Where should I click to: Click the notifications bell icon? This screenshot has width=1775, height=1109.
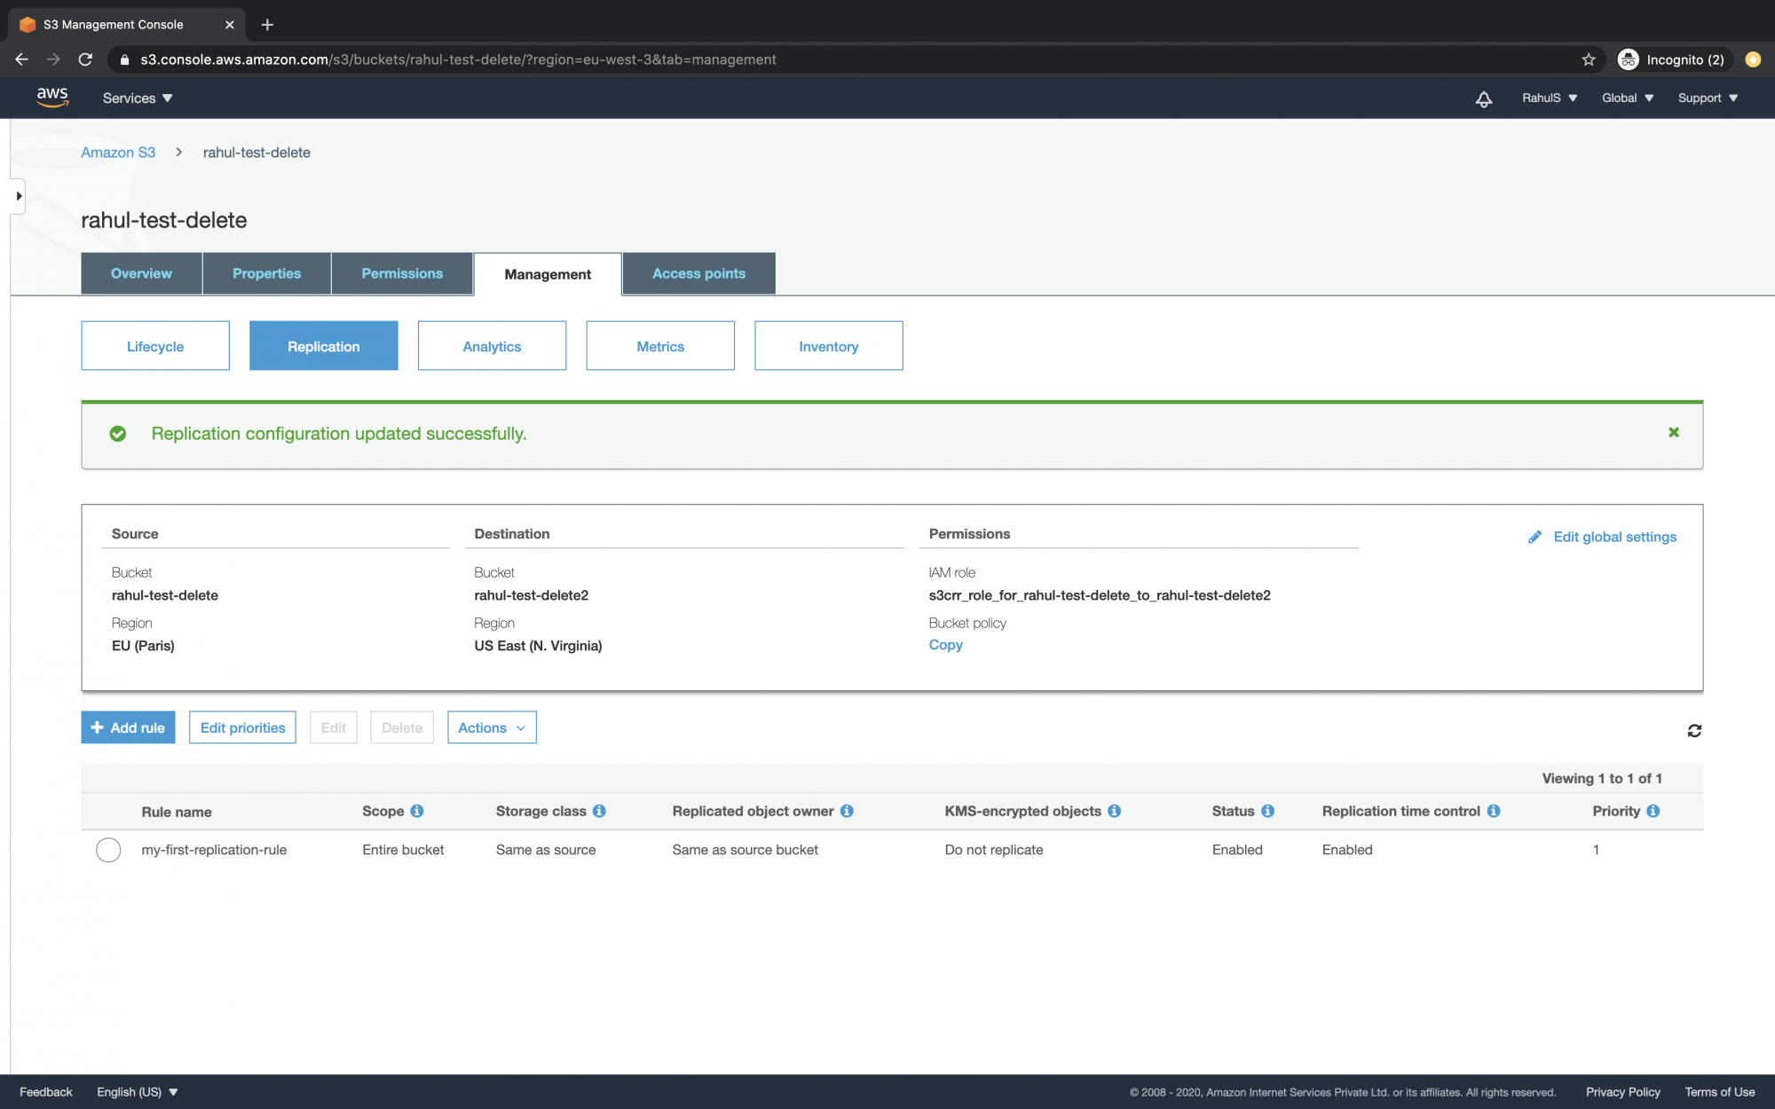tap(1483, 98)
